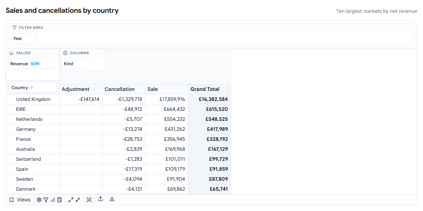This screenshot has height=211, width=423.
Task: Select the Germany row label
Action: 26,129
